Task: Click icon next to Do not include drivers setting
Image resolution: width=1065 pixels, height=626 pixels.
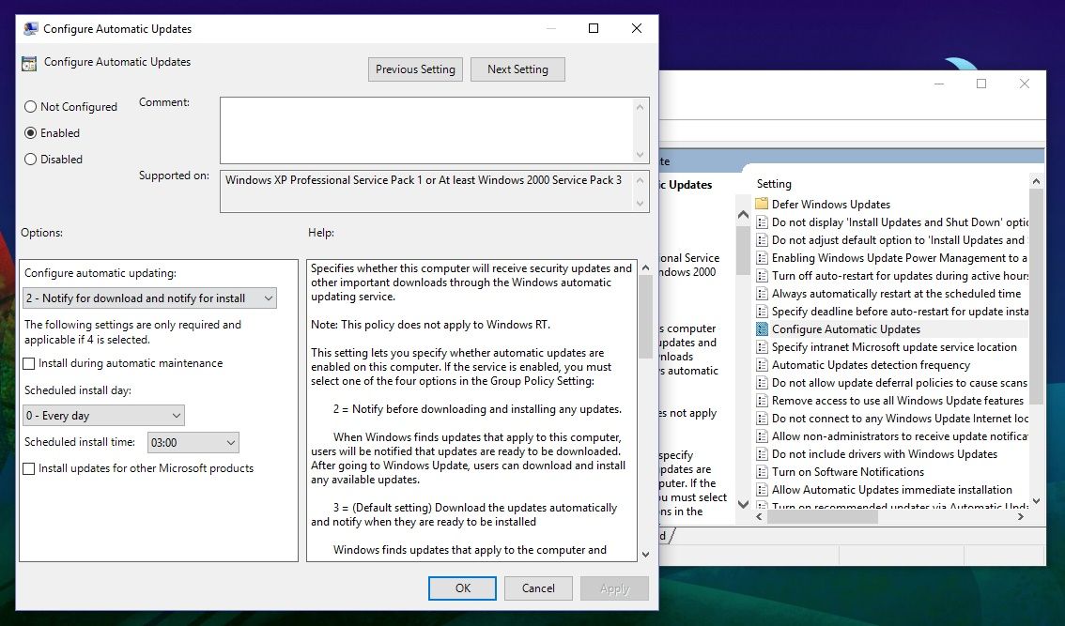Action: tap(762, 454)
